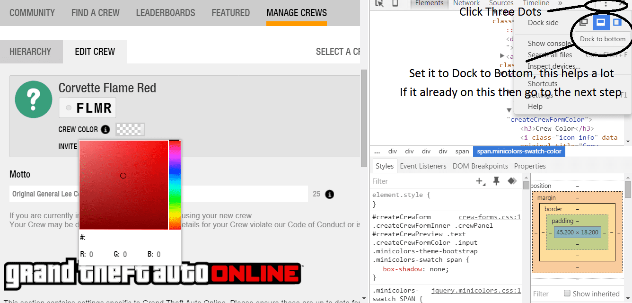The image size is (632, 303).
Task: Expand the collapsed <a> node arrow
Action: point(502,56)
